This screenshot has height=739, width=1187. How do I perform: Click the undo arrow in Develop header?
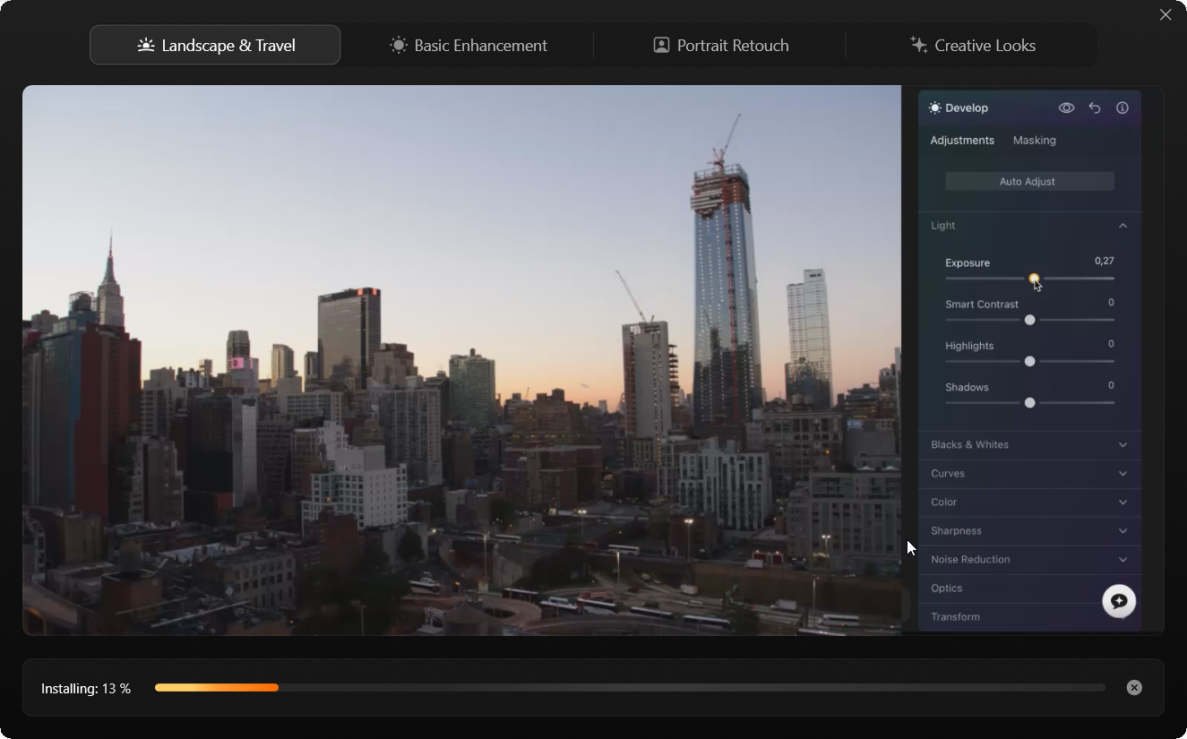click(x=1095, y=107)
